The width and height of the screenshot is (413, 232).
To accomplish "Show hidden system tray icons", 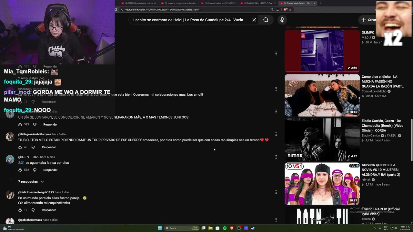I will coord(375,228).
